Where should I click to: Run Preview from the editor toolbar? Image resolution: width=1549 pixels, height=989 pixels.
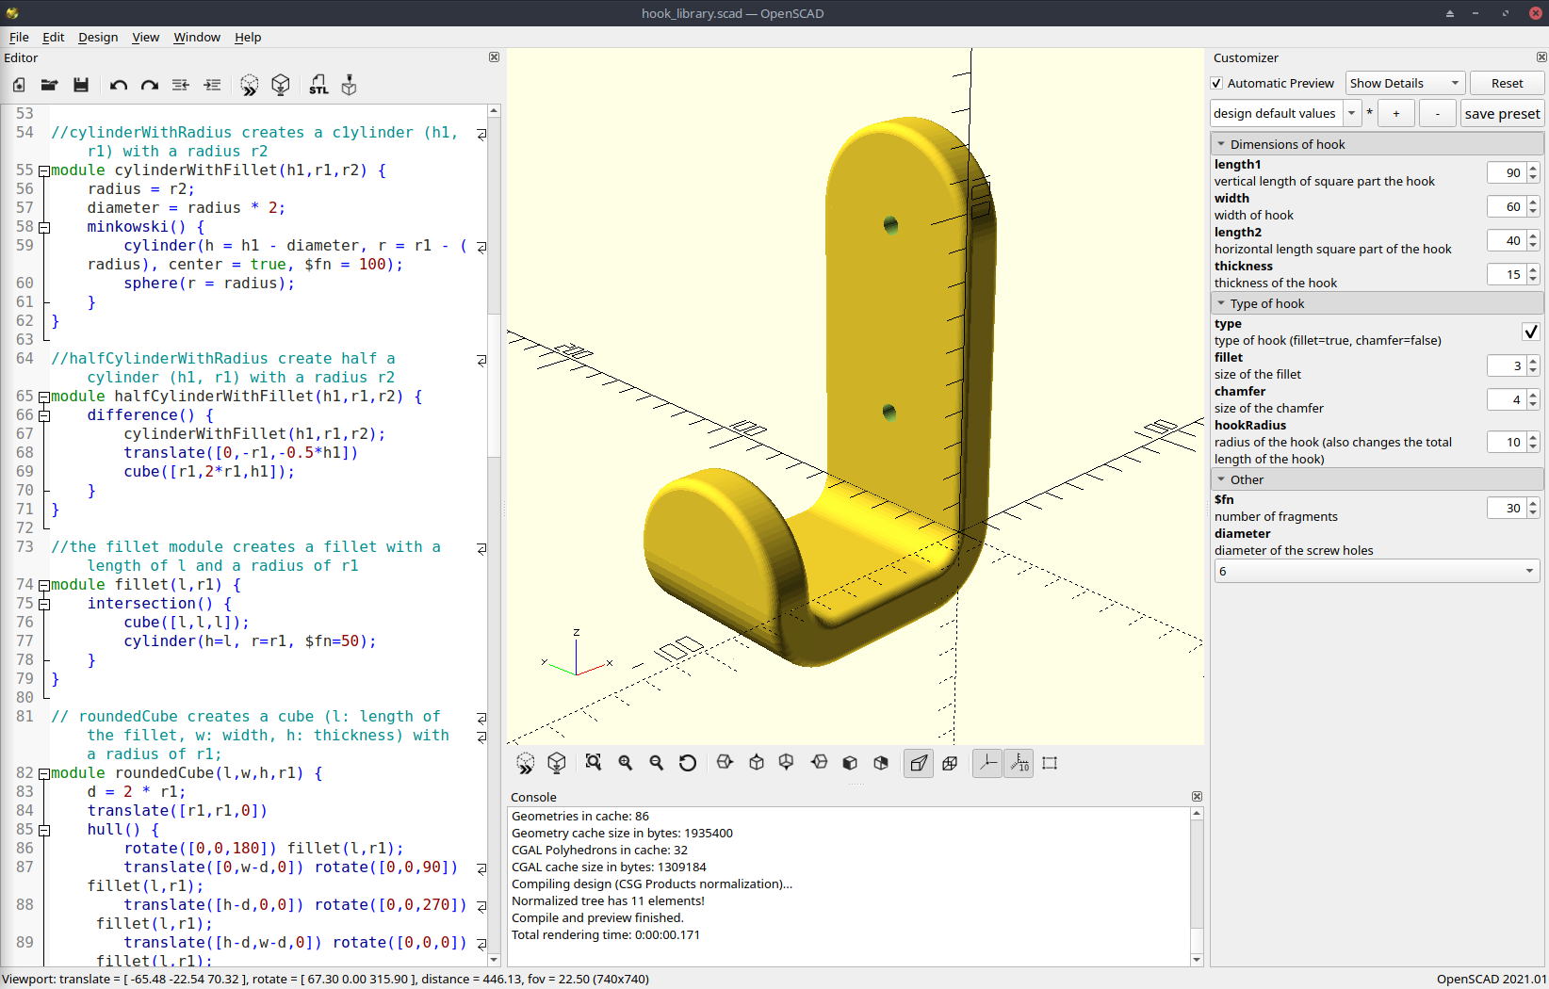(x=250, y=86)
